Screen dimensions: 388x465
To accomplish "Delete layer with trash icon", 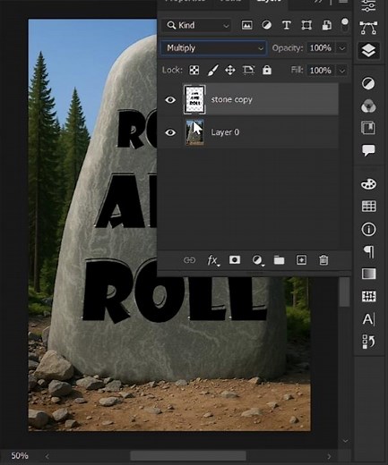I will click(323, 260).
